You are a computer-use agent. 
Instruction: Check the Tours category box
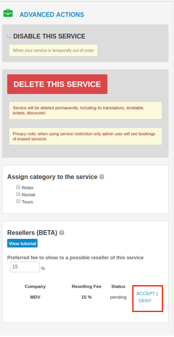18,201
